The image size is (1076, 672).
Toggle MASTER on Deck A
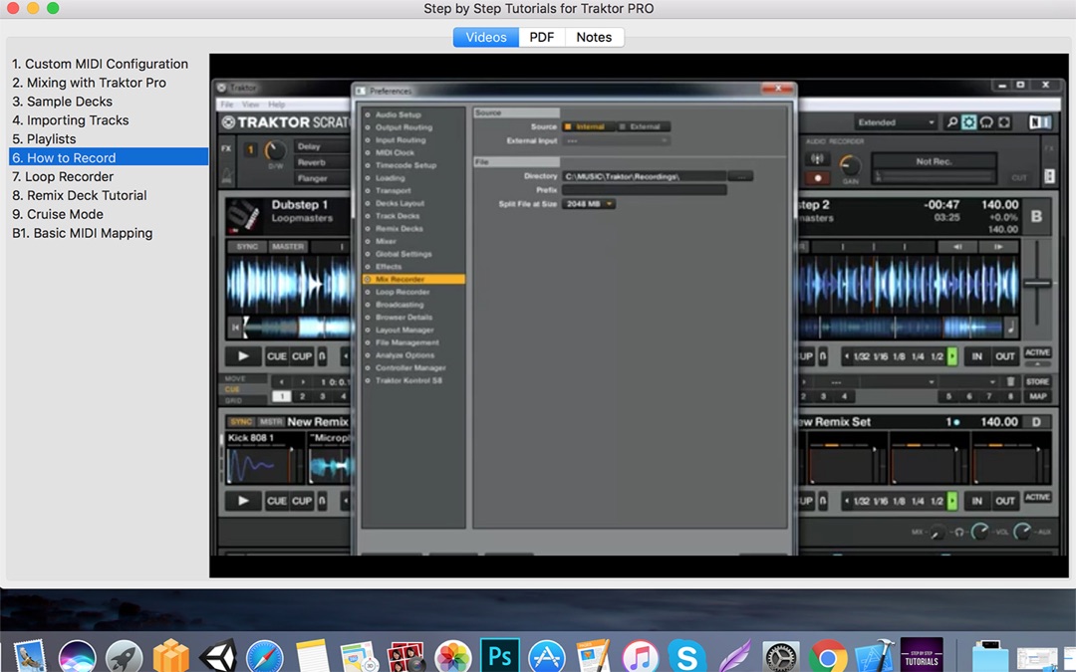click(x=288, y=246)
